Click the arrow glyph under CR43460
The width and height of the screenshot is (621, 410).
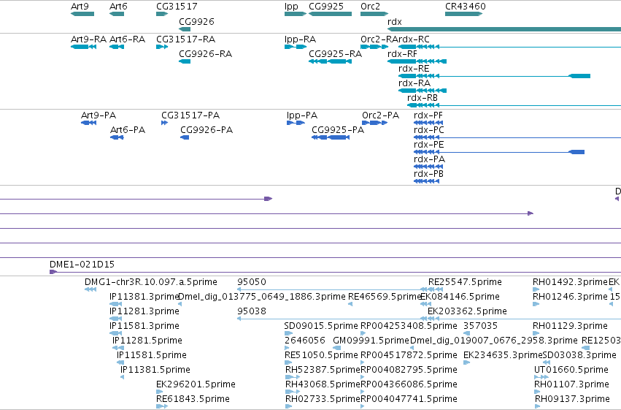click(x=463, y=14)
